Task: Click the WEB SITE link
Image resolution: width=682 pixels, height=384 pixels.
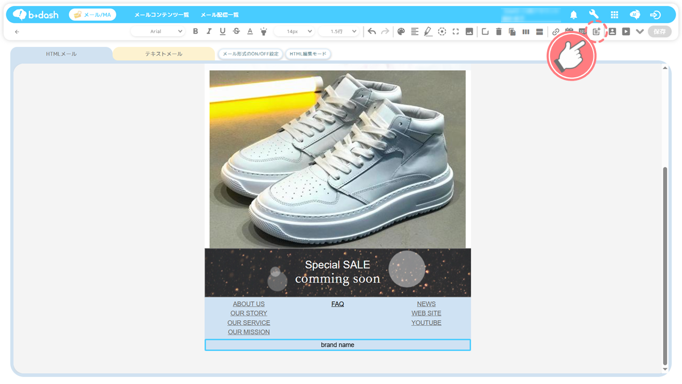Action: (426, 313)
